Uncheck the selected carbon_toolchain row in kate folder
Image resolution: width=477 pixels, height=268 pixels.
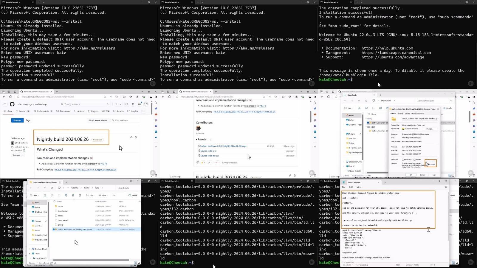pos(53,229)
